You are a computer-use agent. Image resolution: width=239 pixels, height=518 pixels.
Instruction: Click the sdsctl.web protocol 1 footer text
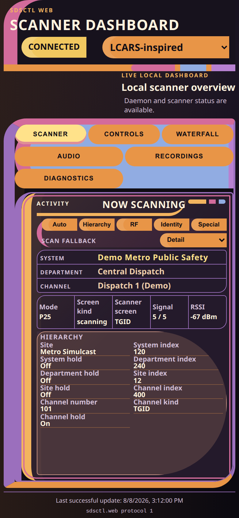(x=120, y=511)
